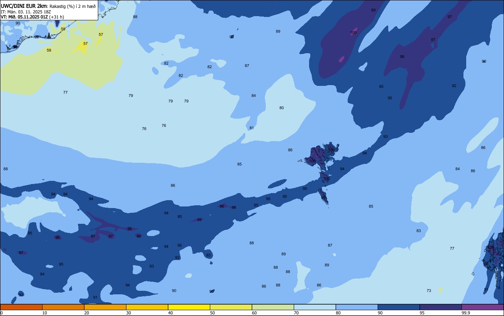This screenshot has width=504, height=316.
Task: Click the pale blue 70–80 legend swatch
Action: [315, 307]
